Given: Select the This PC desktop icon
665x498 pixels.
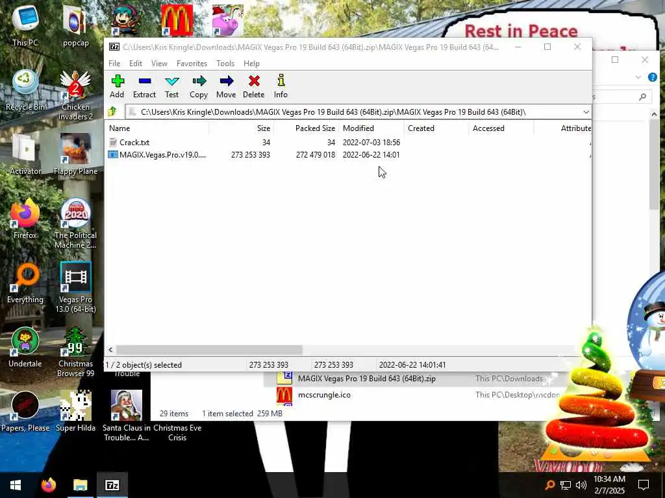Looking at the screenshot, I should pyautogui.click(x=25, y=25).
